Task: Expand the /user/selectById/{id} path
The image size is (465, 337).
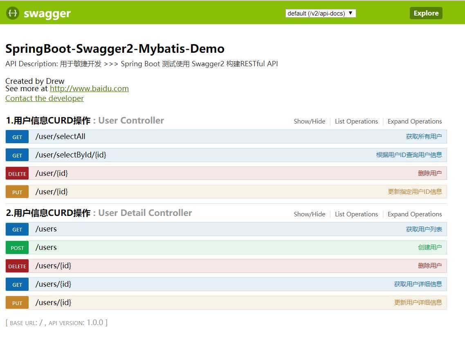Action: coord(71,155)
